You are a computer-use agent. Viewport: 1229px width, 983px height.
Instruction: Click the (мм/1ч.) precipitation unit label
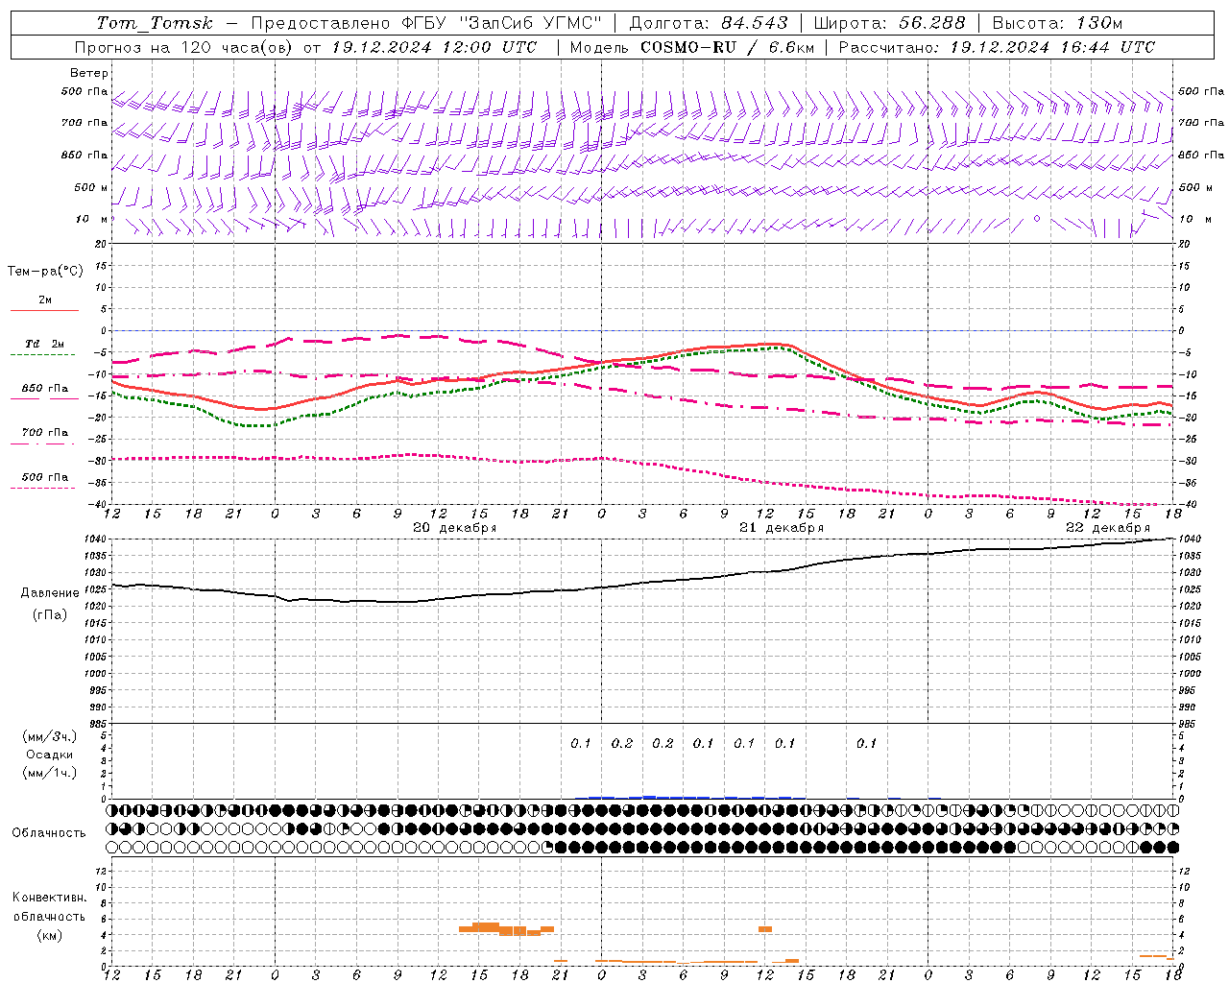[x=50, y=773]
